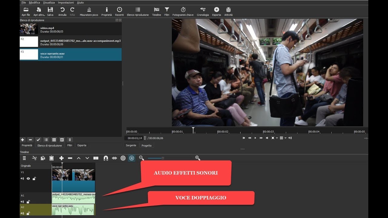Append clip with timeline plus icon

[62, 158]
